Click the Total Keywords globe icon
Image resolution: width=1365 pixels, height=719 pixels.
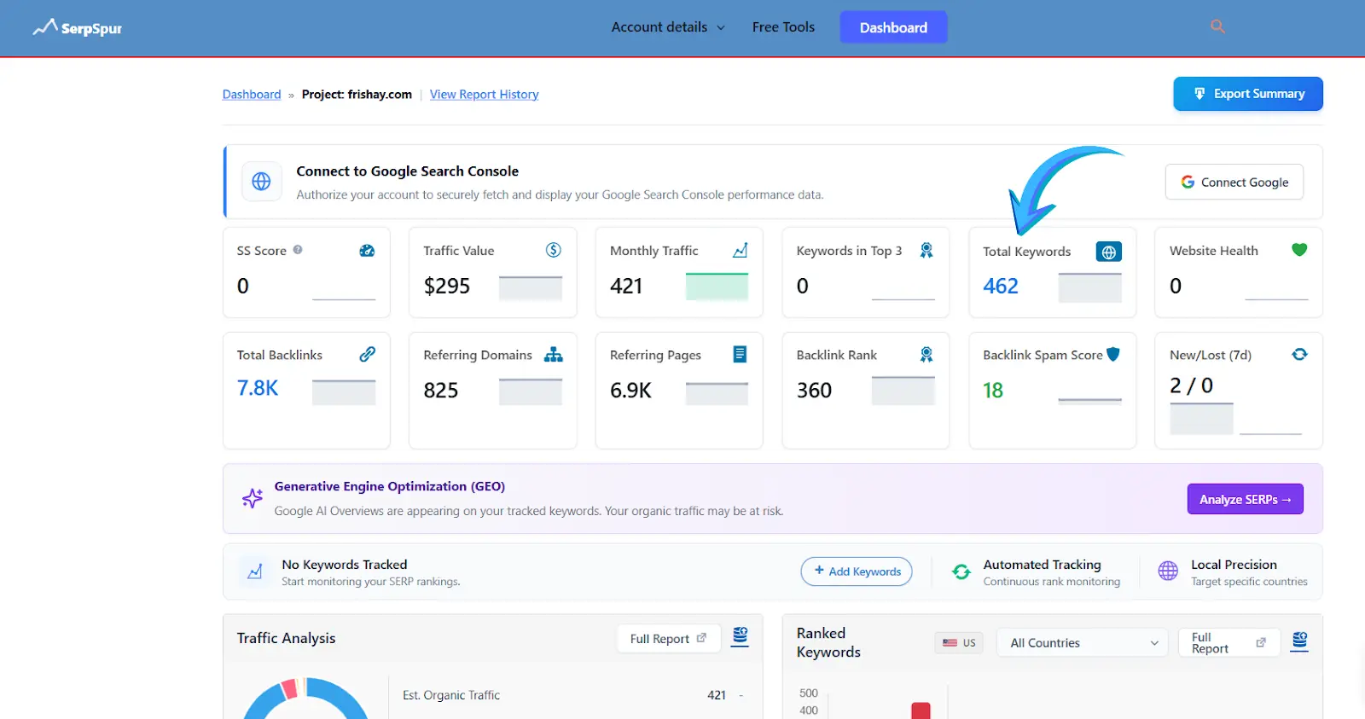coord(1108,252)
